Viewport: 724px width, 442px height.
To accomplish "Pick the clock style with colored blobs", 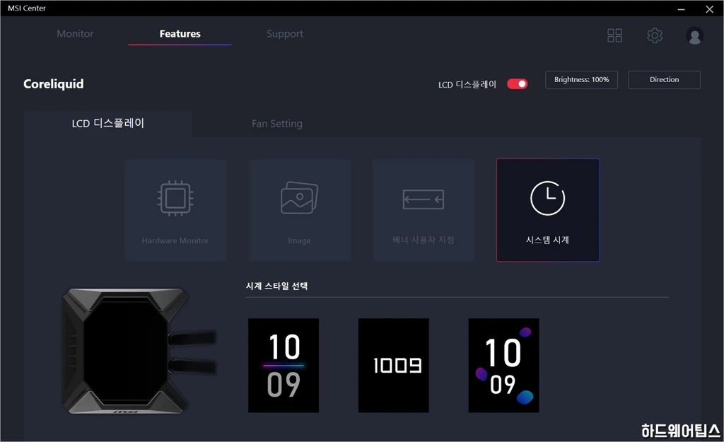I will pos(503,366).
